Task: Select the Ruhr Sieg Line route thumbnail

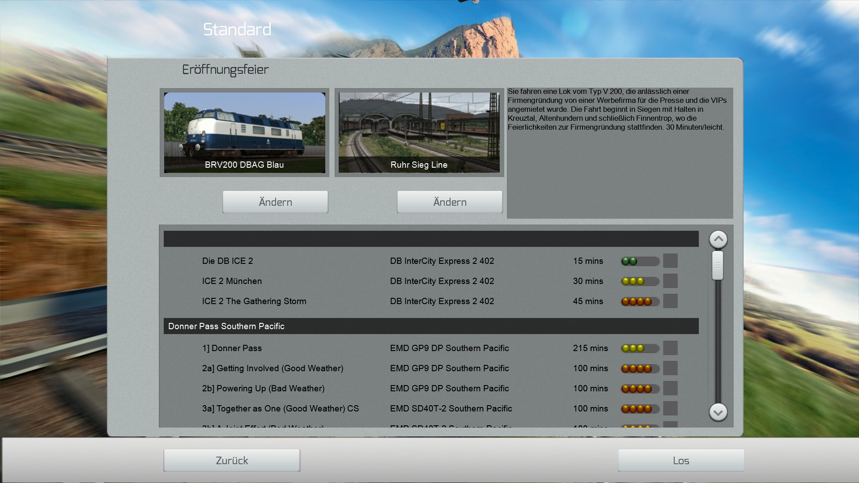Action: point(419,132)
